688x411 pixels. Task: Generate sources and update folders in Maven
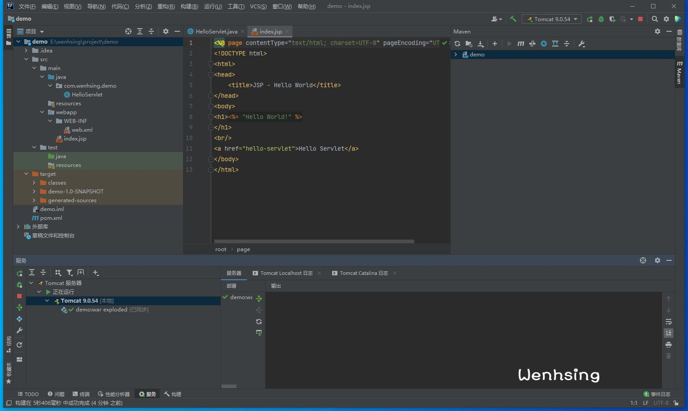point(469,44)
